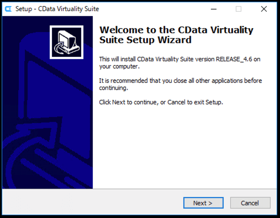The image size is (280, 218).
Task: Click the grayed-out maximize button
Action: point(239,9)
